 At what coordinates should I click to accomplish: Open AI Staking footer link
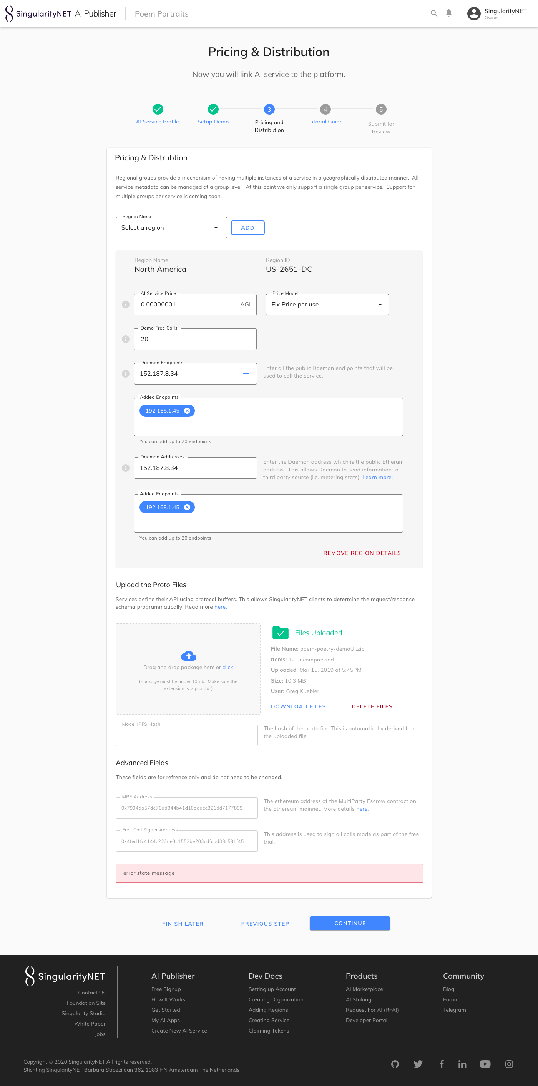359,999
